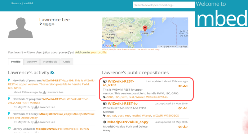Screen dimensions: 248x134
Task: Click the get tag link
Action: pos(114,115)
